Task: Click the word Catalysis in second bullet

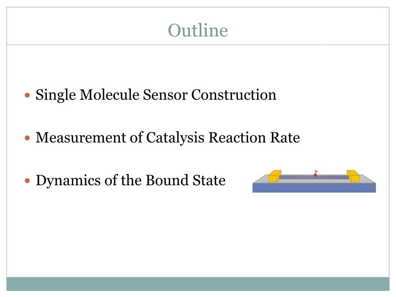Action: pyautogui.click(x=175, y=138)
